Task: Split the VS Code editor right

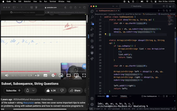Action: (170, 10)
